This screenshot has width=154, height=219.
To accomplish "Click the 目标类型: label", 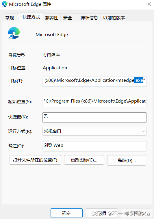I will (x=17, y=55).
